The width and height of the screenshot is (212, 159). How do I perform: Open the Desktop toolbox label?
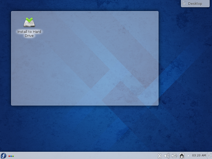tap(195, 3)
